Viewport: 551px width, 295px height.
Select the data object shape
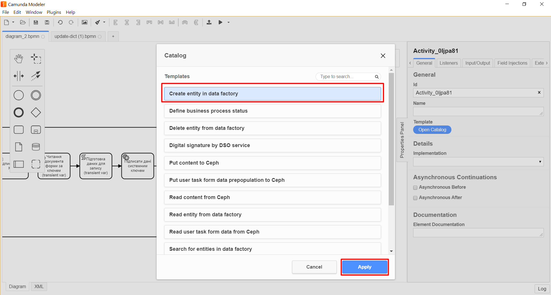pyautogui.click(x=19, y=147)
